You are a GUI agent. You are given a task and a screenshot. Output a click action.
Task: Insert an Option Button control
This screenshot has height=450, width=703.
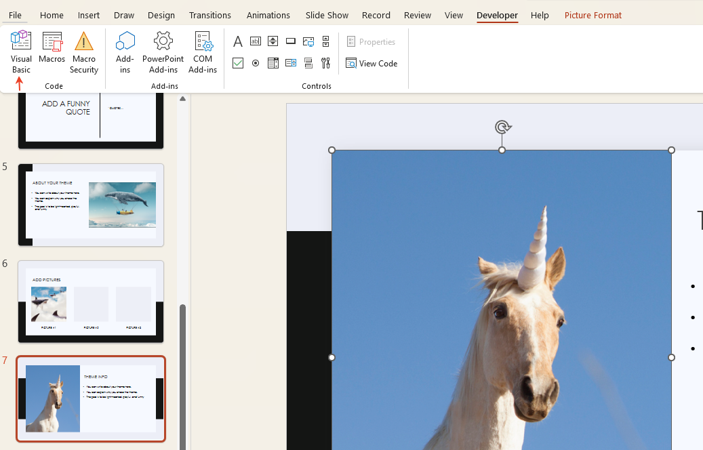pyautogui.click(x=255, y=63)
